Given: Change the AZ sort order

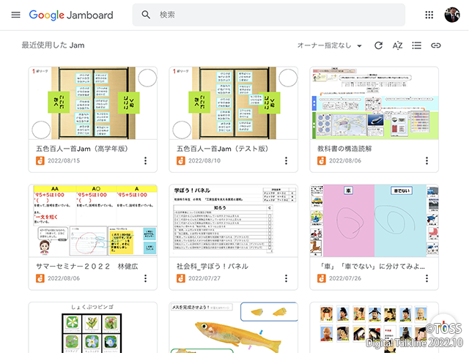Looking at the screenshot, I should (397, 45).
